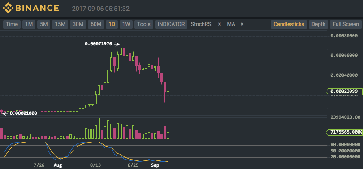This screenshot has height=169, width=363.
Task: Click the Sep date axis label
Action: click(155, 165)
